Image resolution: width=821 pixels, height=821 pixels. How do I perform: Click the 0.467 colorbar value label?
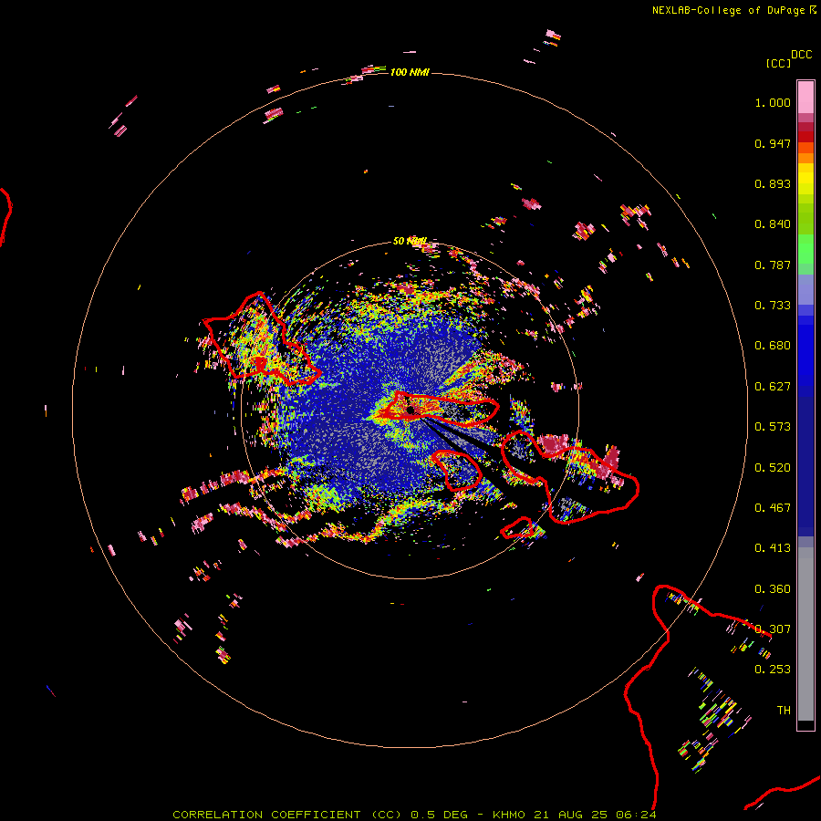coord(773,508)
